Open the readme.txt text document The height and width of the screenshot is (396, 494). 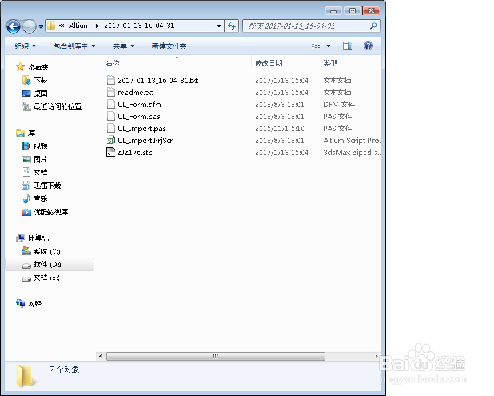click(136, 92)
